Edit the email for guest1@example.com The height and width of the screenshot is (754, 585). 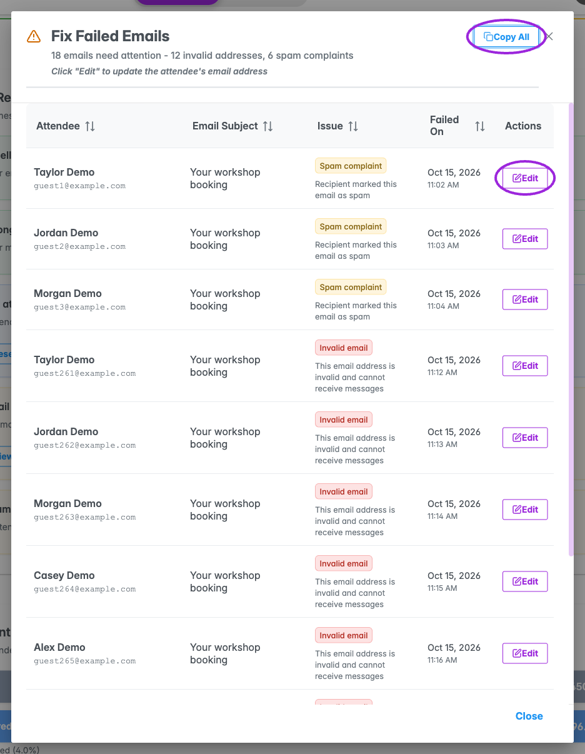(x=525, y=178)
